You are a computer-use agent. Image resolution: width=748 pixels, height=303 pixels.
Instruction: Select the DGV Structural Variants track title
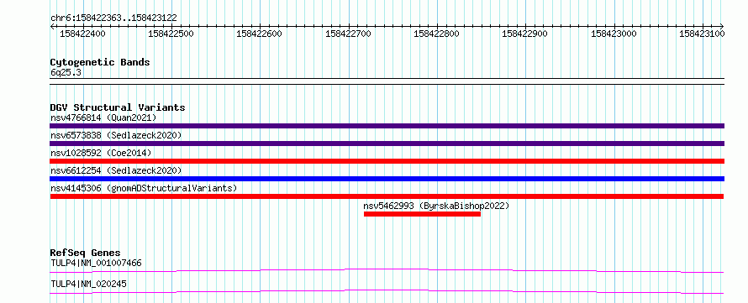tap(118, 107)
